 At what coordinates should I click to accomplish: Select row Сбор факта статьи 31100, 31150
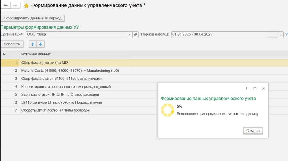[144, 79]
